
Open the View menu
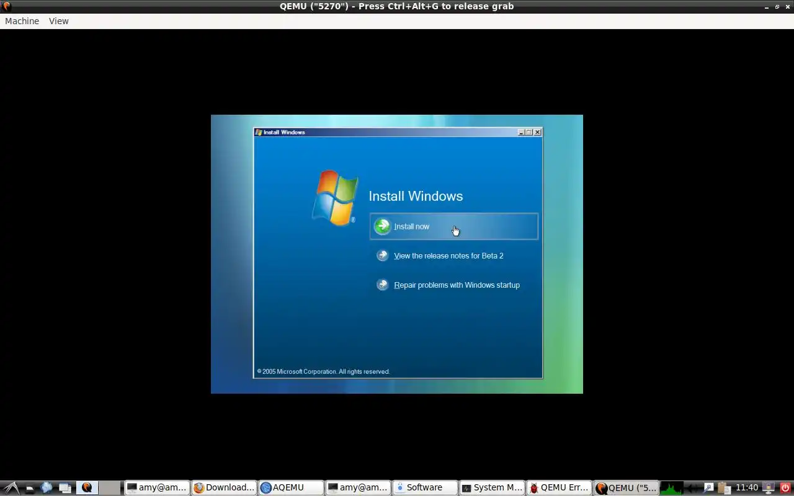point(59,21)
